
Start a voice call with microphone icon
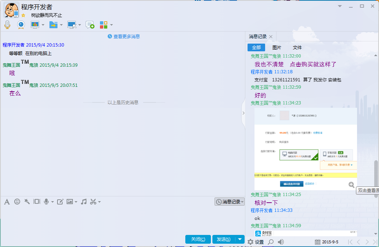(x=7, y=25)
